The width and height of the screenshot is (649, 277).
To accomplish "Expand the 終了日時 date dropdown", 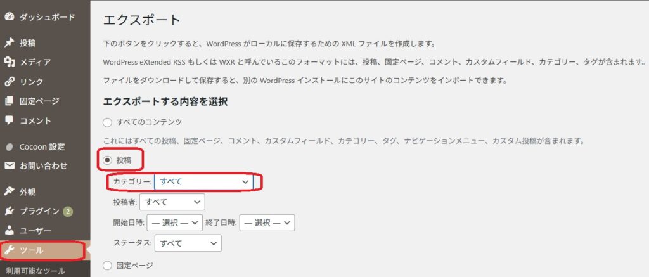I will click(267, 222).
